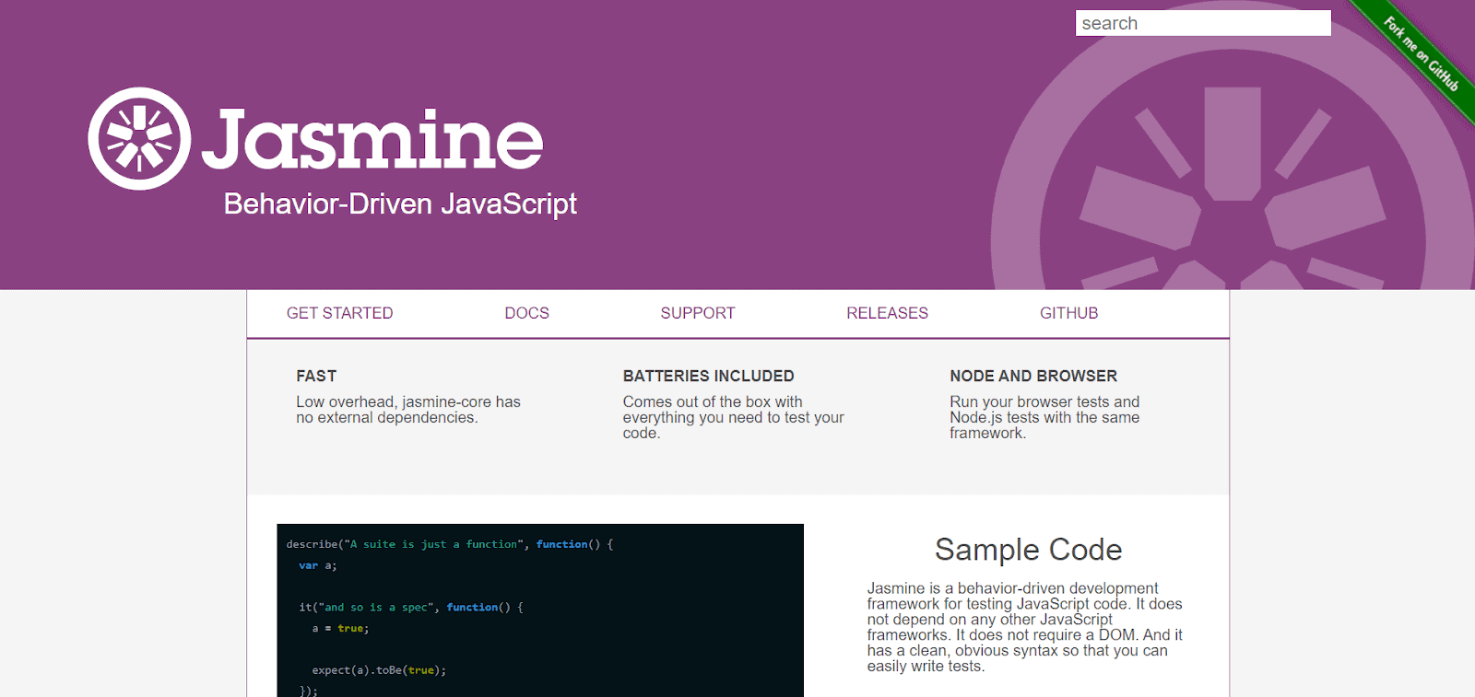The height and width of the screenshot is (697, 1475).
Task: Click the Behavior-Driven JavaScript tagline
Action: pyautogui.click(x=400, y=203)
